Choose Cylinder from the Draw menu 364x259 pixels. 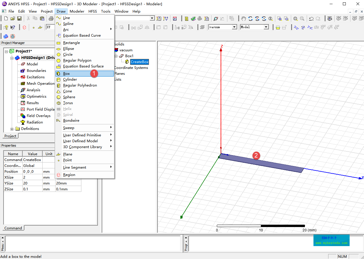pyautogui.click(x=70, y=79)
